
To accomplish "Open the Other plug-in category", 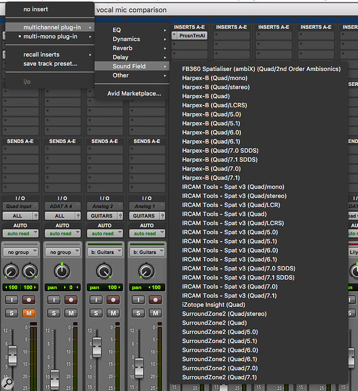I will [132, 75].
